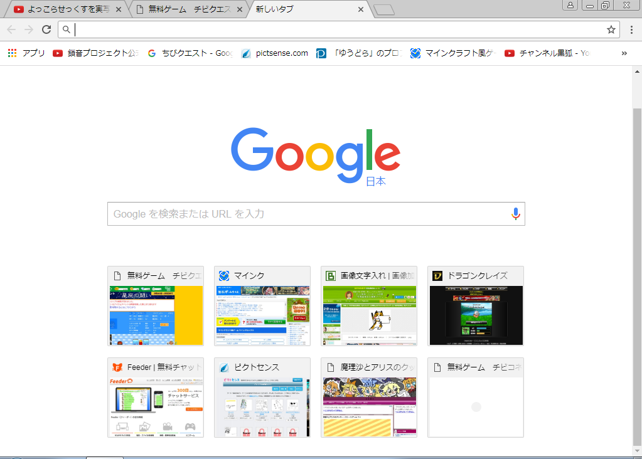Click the new tab button
The height and width of the screenshot is (459, 642).
[382, 9]
